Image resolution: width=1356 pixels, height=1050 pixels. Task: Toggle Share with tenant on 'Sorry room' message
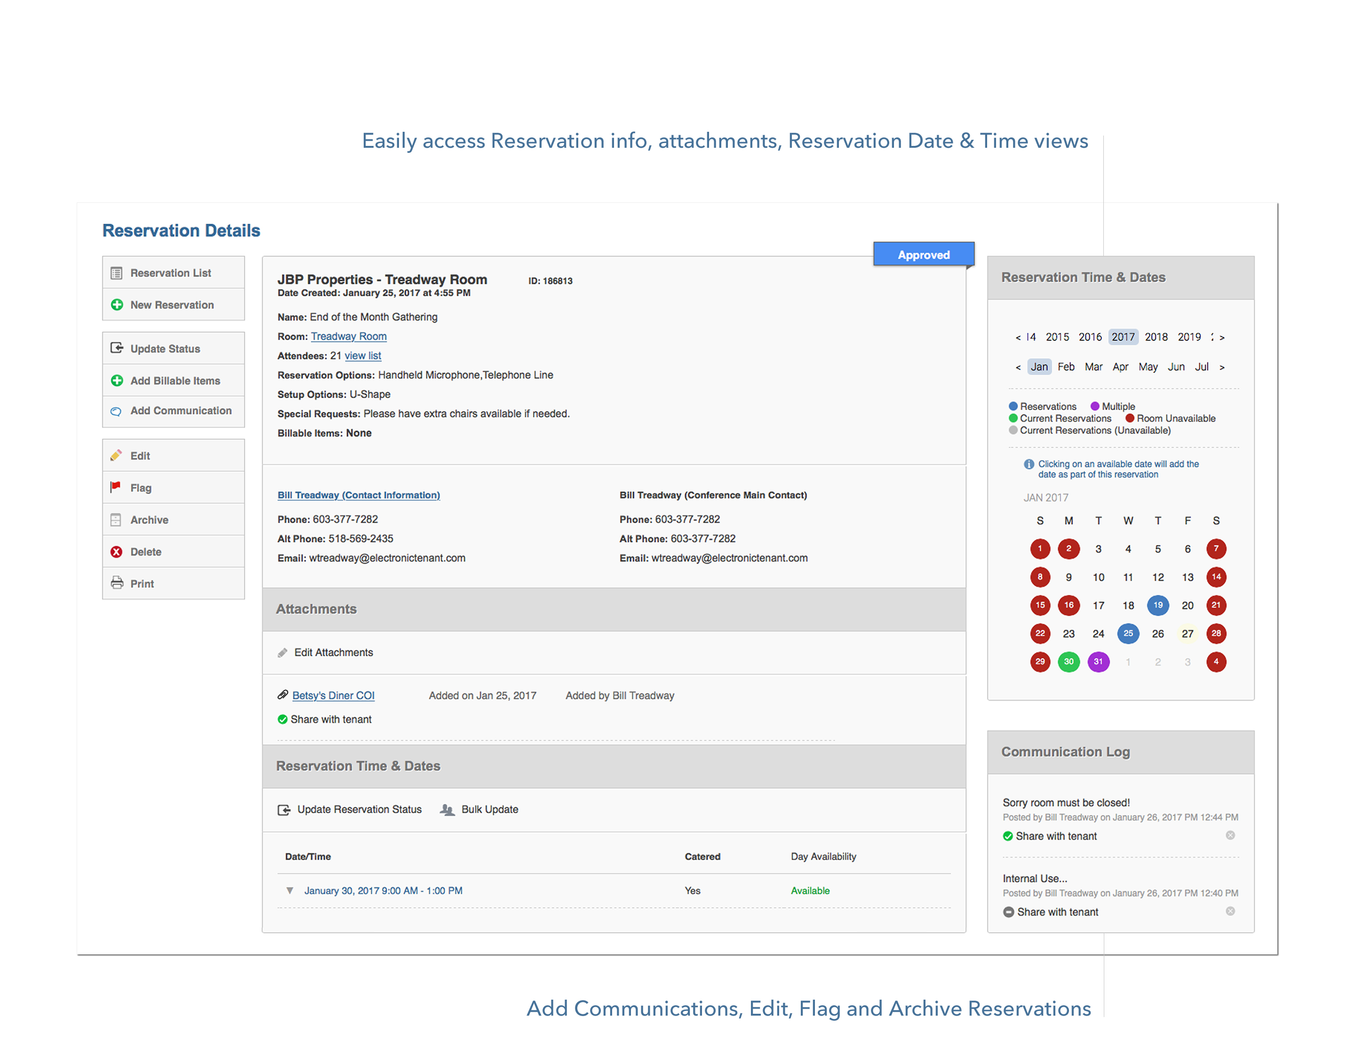(x=1008, y=836)
